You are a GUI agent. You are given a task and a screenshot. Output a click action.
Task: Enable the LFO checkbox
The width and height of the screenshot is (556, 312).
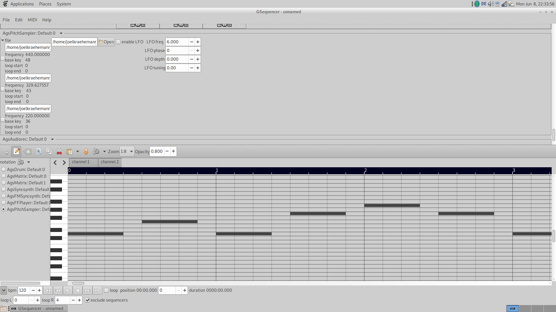pyautogui.click(x=118, y=42)
